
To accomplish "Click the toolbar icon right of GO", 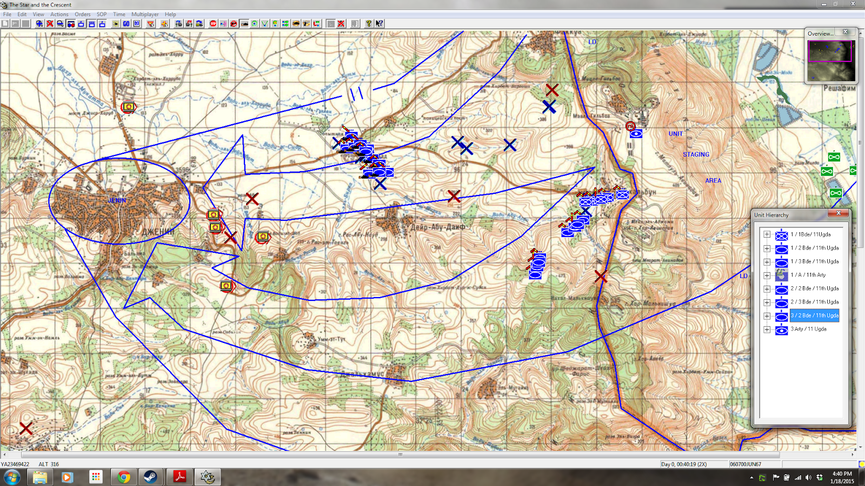I will (x=137, y=24).
